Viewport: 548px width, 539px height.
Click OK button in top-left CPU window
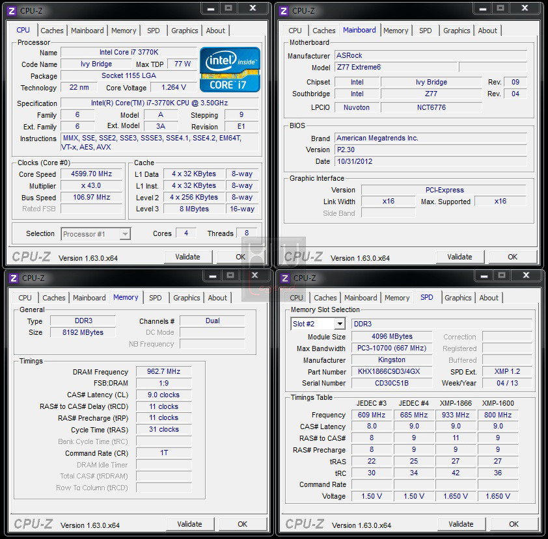(240, 257)
